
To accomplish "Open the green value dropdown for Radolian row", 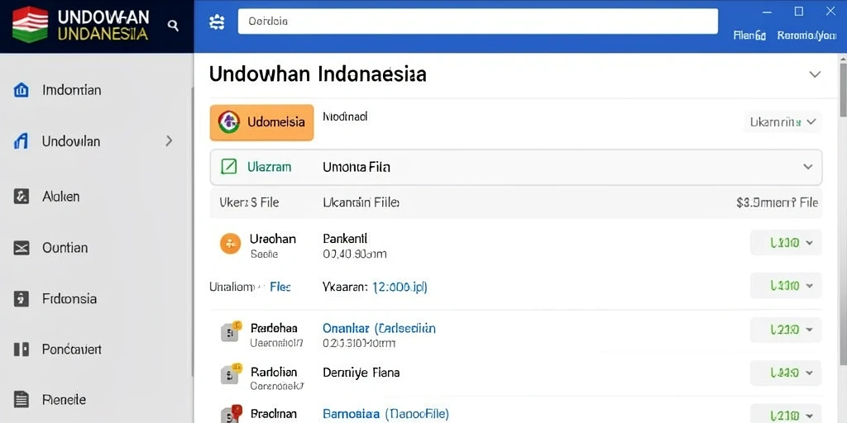I will (786, 373).
